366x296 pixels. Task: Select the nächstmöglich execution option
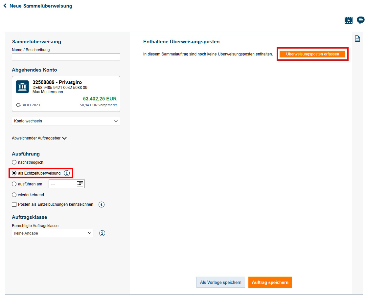tap(14, 162)
